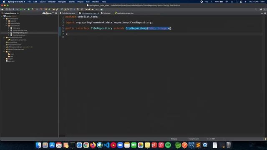The width and height of the screenshot is (267, 150).
Task: Collapse the todolist project root node
Action: point(2,16)
